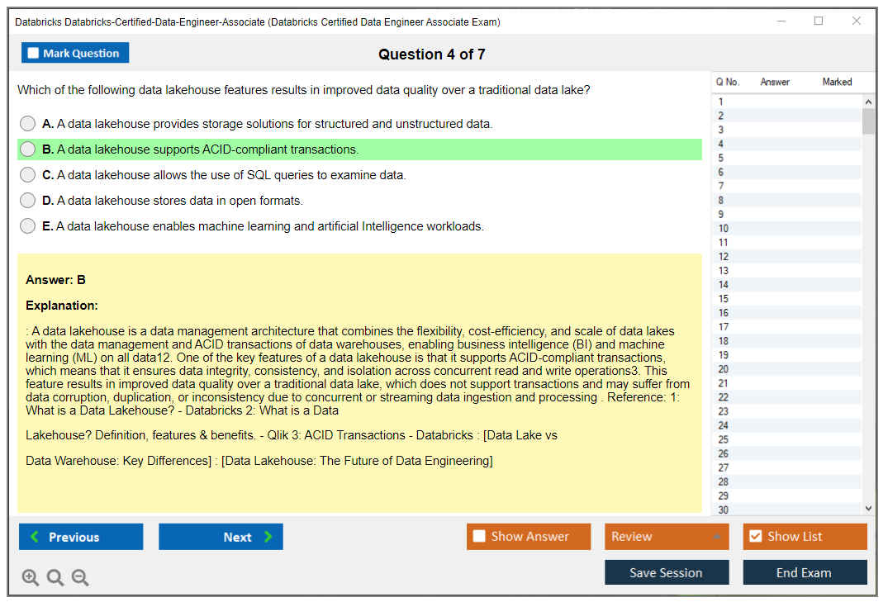Zoom in using the magnifier plus icon
Screen dimensions: 888x607
31,577
